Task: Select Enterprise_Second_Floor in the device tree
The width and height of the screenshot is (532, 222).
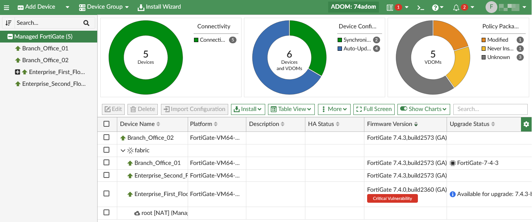Action: 54,84
